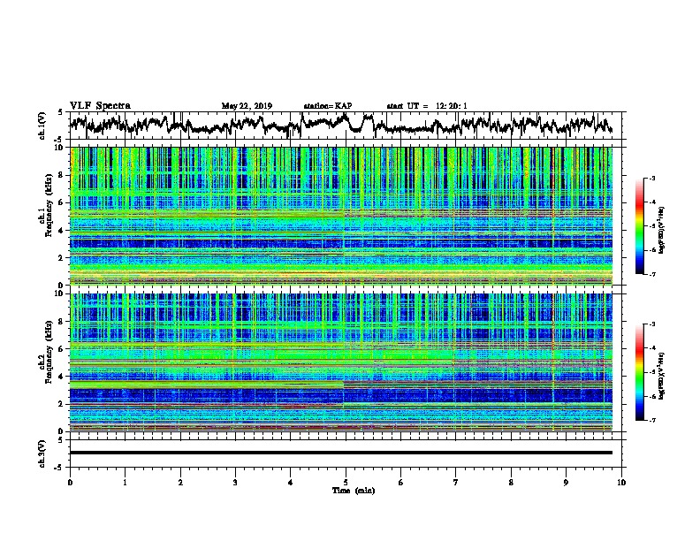Screen dimensions: 700x541
Task: Click the "4" tick on the Time axis
Action: 291,482
